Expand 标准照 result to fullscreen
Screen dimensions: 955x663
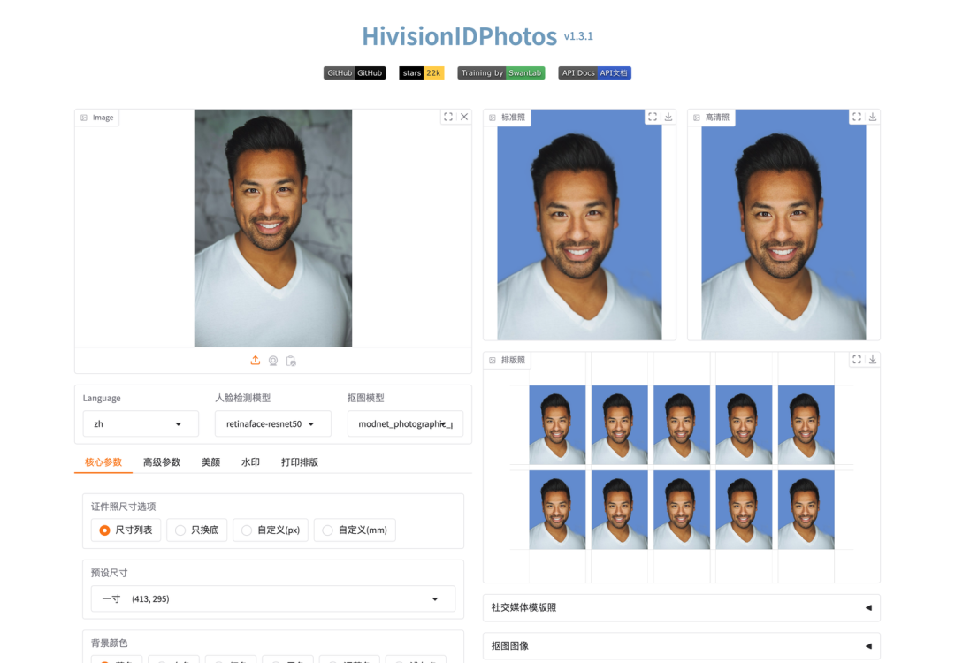pos(653,117)
